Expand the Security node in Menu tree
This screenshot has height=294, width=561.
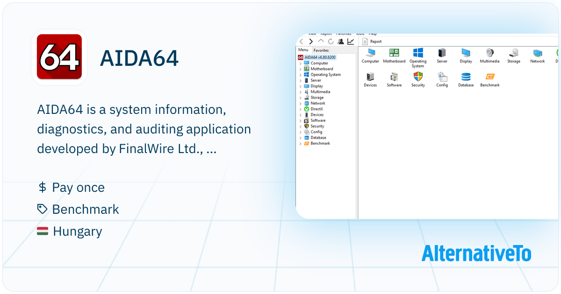[301, 126]
